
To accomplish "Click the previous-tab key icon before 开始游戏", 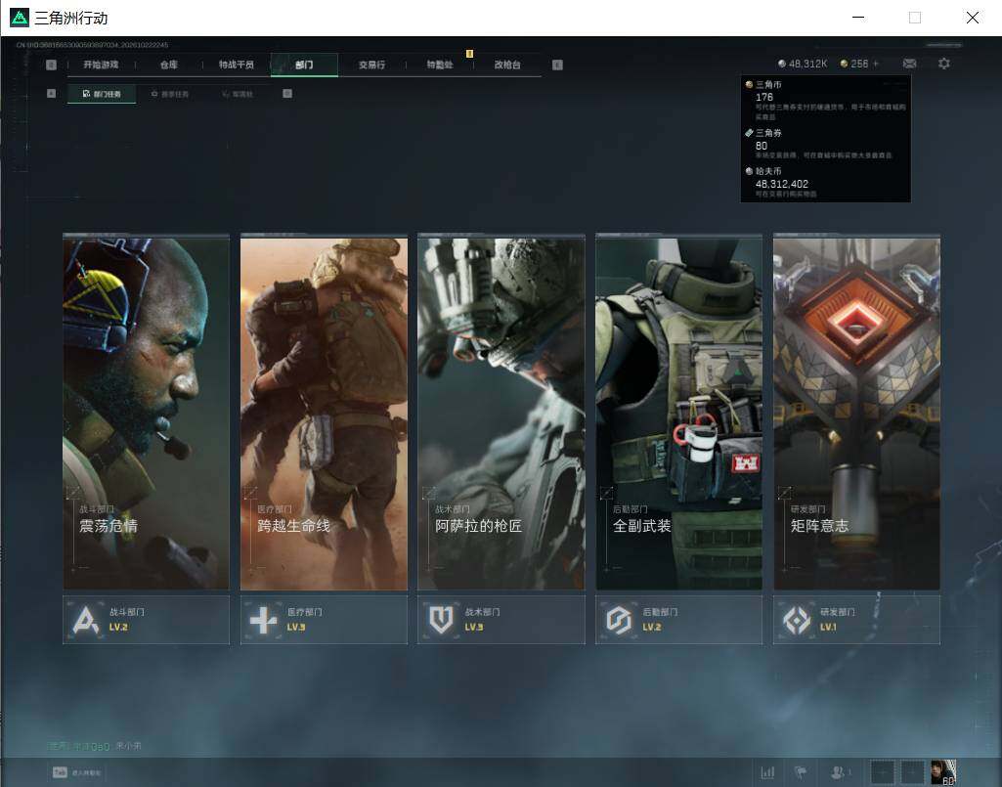I will (51, 65).
